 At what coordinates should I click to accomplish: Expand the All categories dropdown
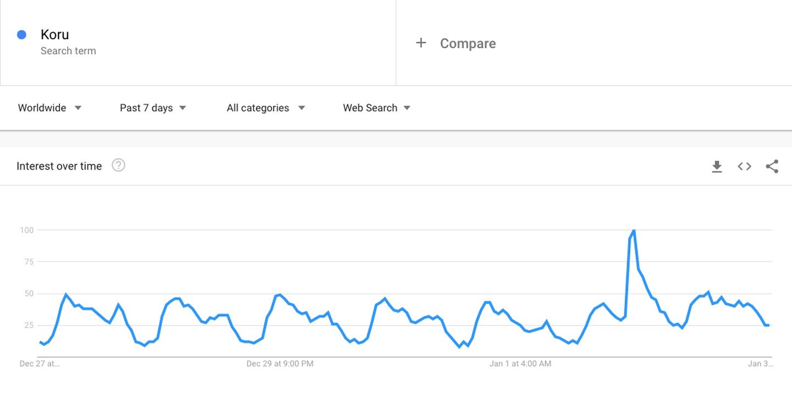pyautogui.click(x=266, y=108)
